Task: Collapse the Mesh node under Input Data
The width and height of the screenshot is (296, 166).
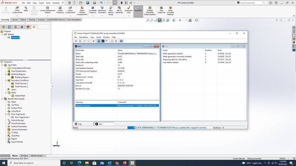Action: click(6, 93)
